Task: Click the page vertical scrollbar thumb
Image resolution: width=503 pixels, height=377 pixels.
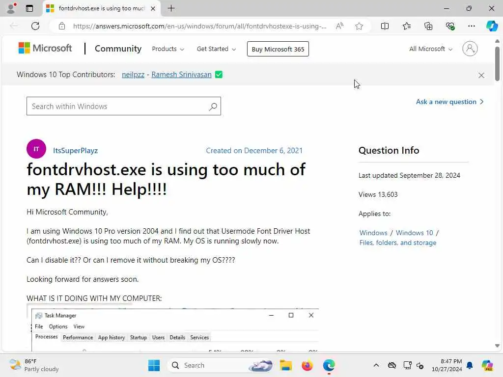Action: tap(497, 63)
